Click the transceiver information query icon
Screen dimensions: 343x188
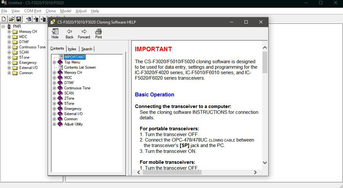coord(43,19)
